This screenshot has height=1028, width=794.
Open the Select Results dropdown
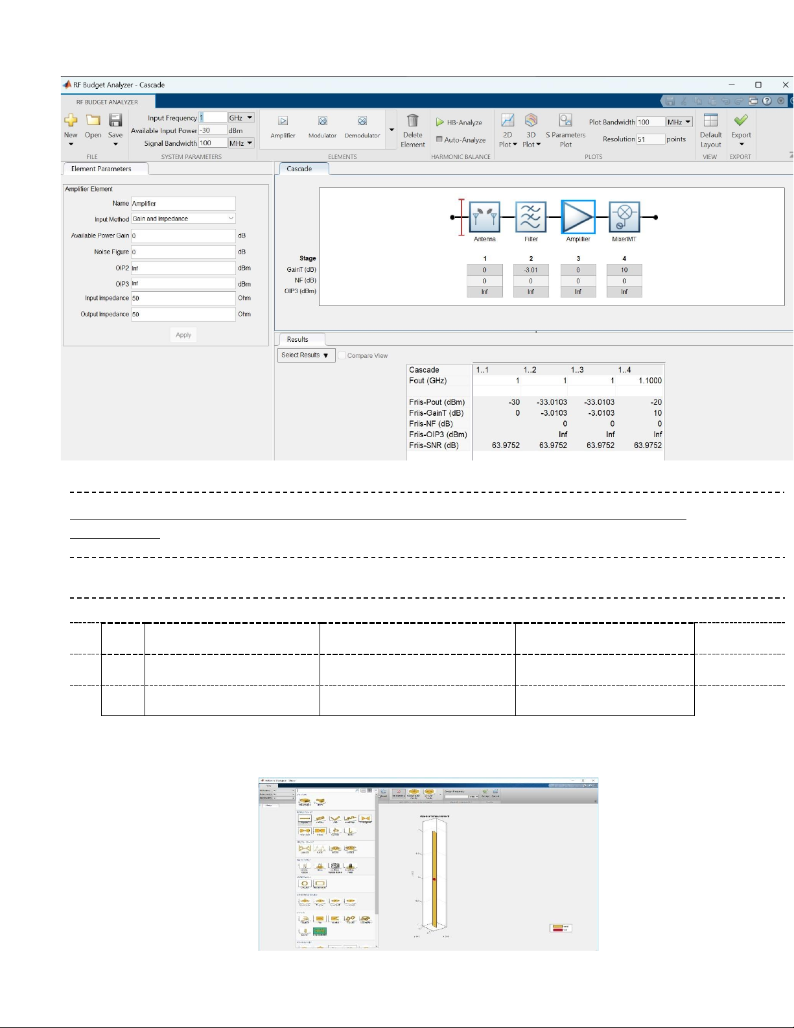[x=305, y=355]
